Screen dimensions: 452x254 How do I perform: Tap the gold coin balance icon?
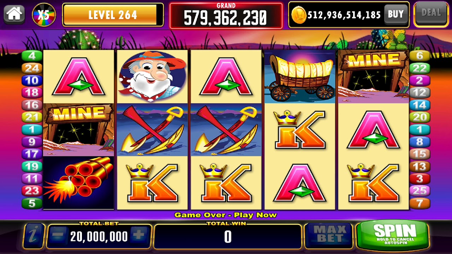(x=298, y=15)
